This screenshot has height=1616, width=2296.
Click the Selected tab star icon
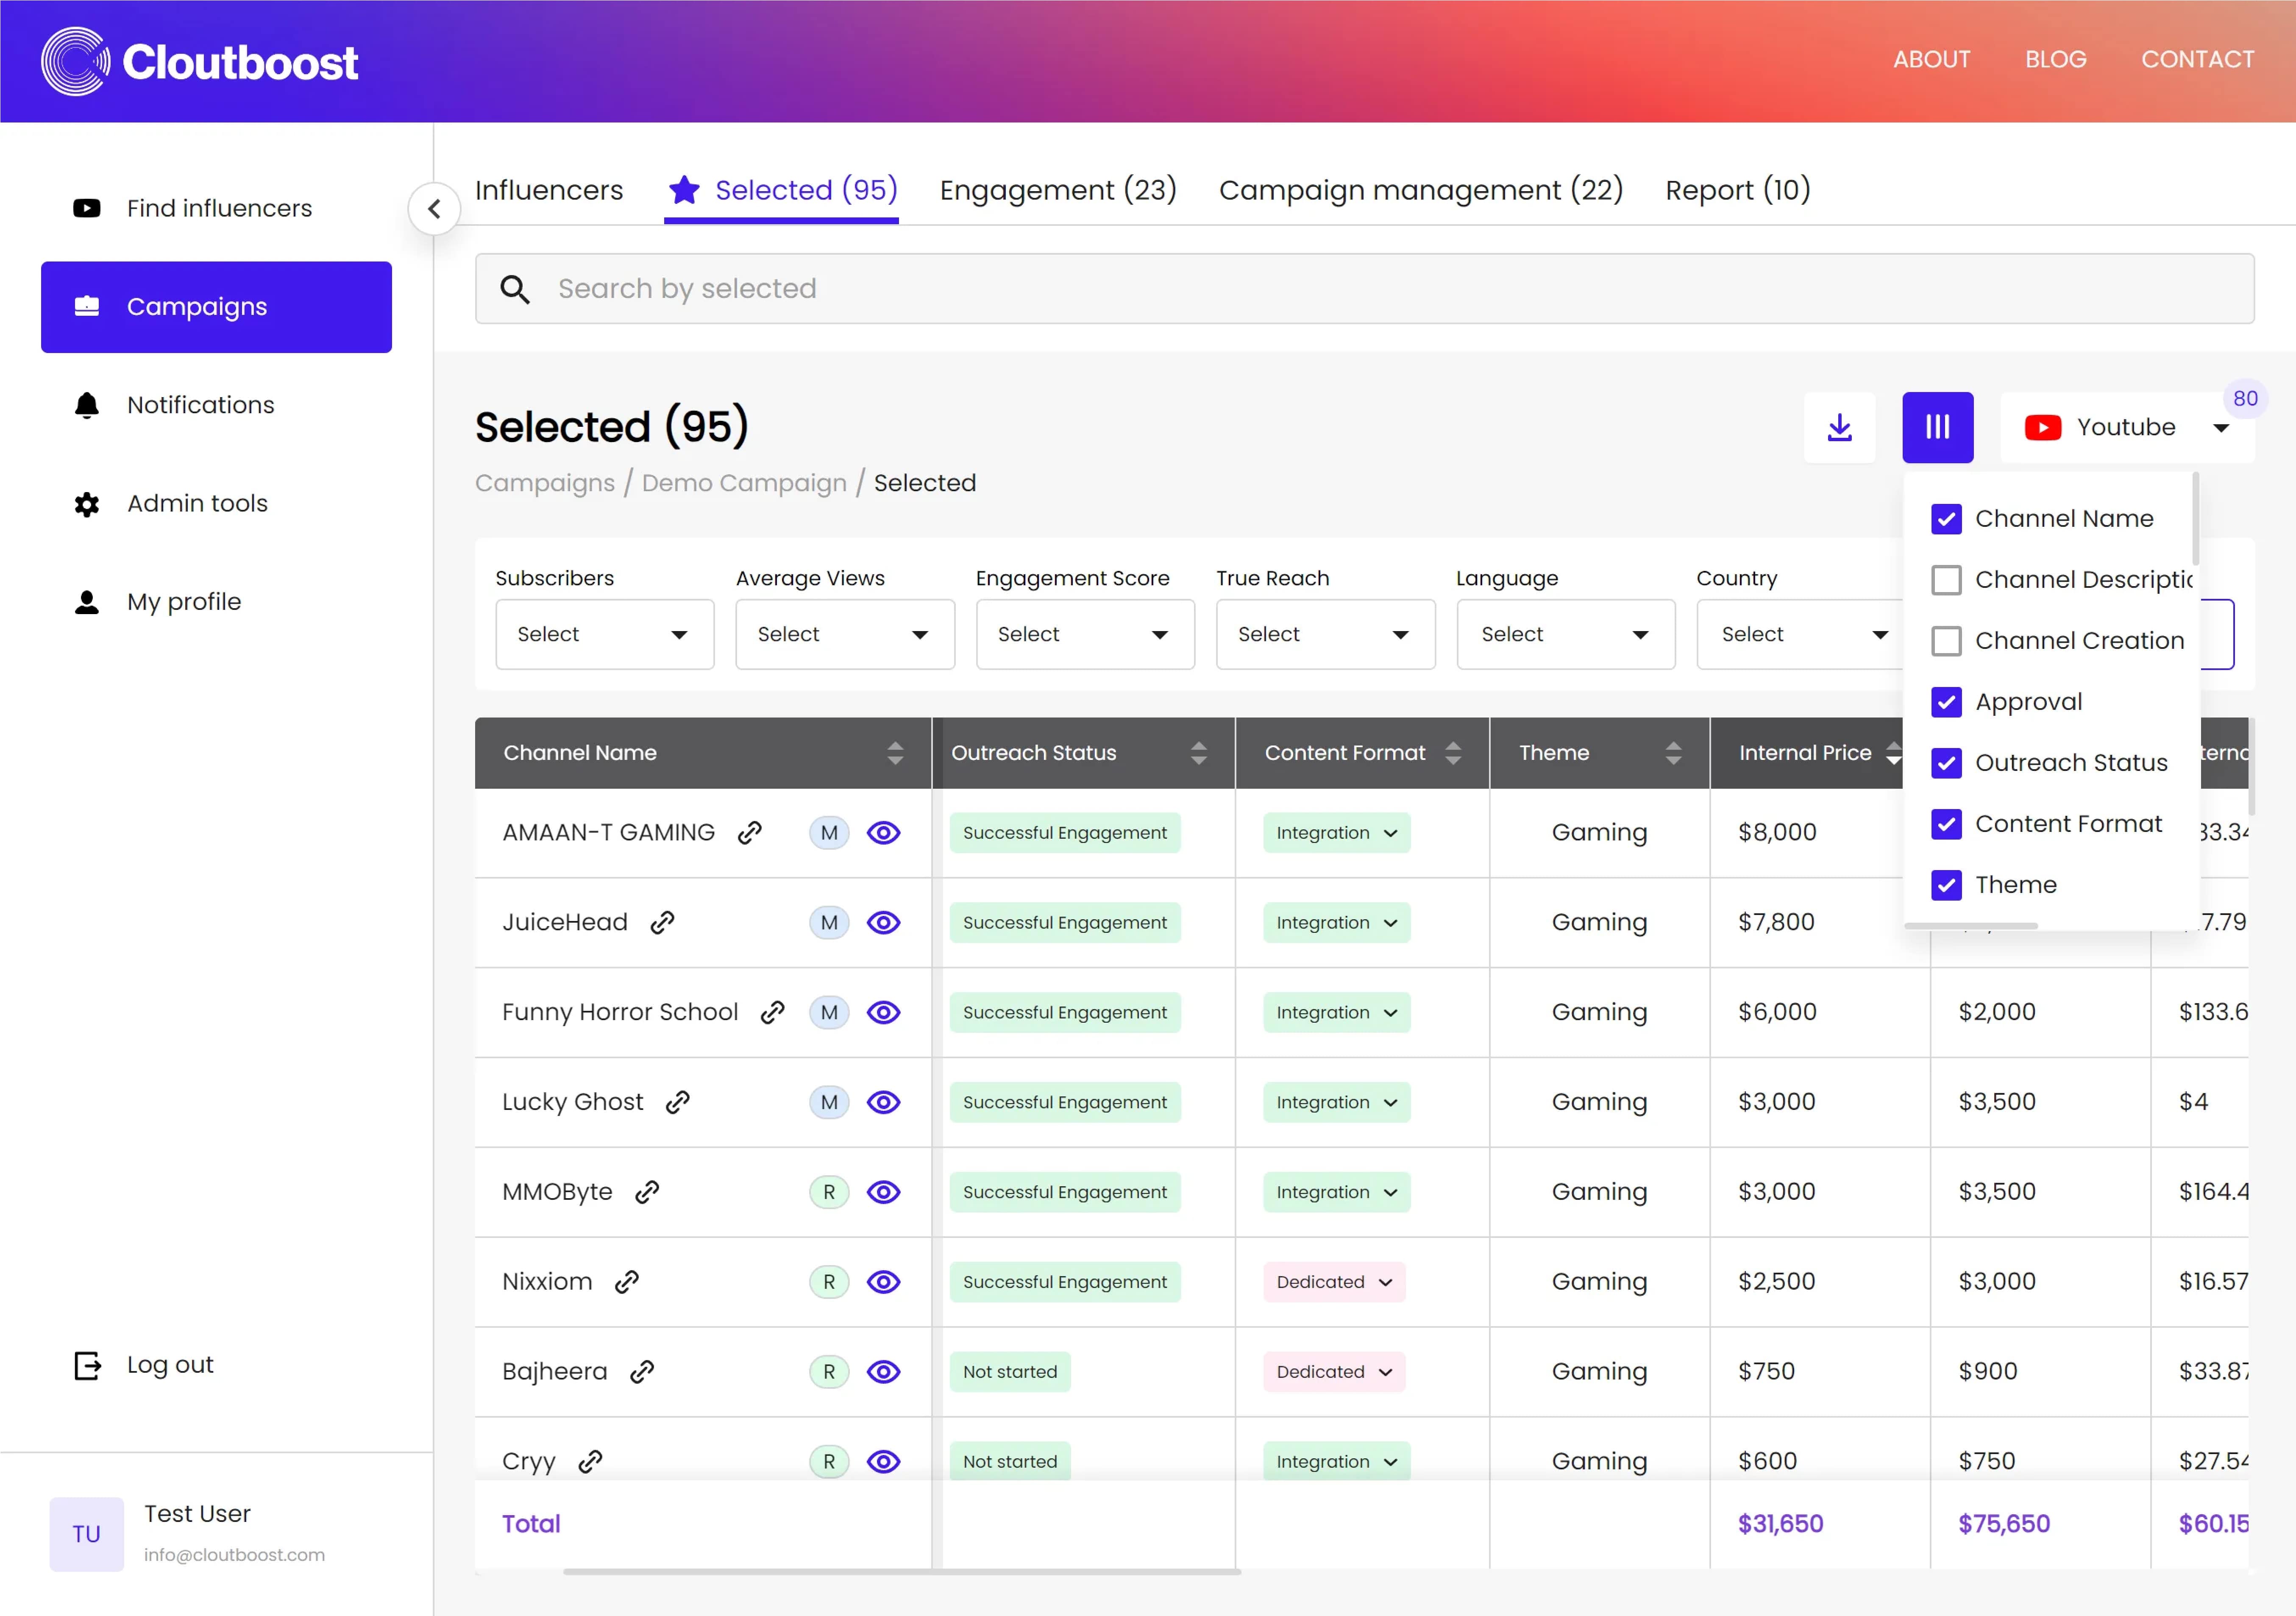coord(684,190)
